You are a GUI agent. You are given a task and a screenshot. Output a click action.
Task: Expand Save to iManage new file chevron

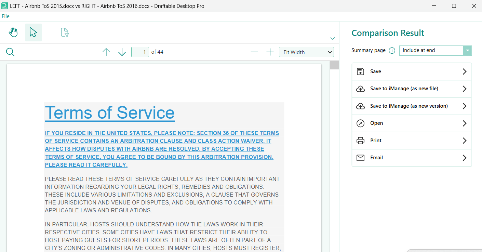click(x=464, y=89)
